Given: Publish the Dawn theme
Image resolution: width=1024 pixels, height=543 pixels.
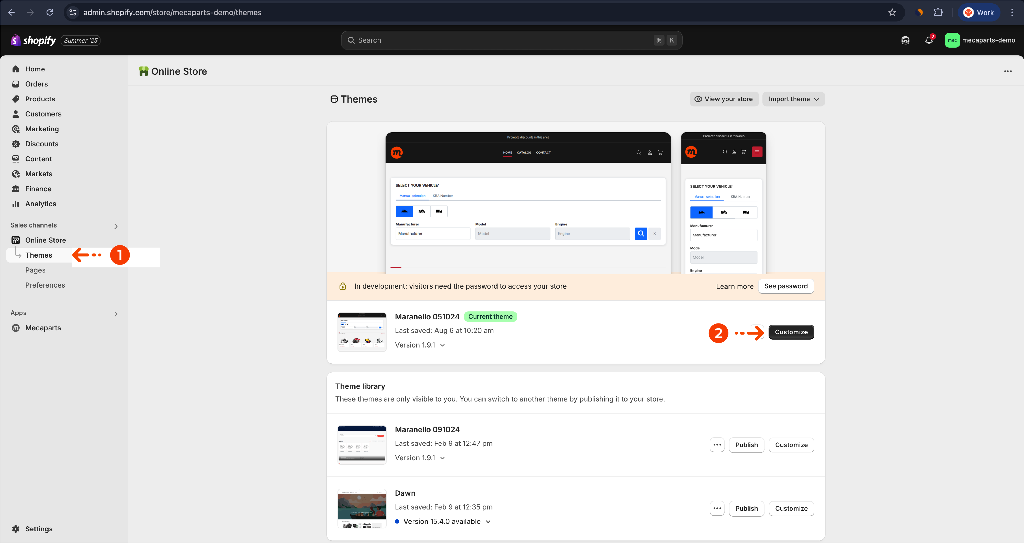Looking at the screenshot, I should point(746,508).
